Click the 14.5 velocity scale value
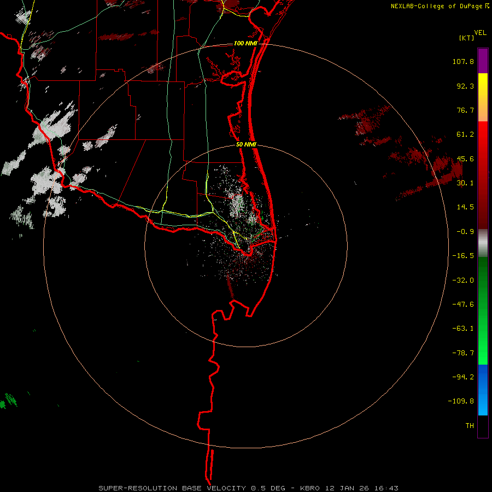 (x=465, y=207)
